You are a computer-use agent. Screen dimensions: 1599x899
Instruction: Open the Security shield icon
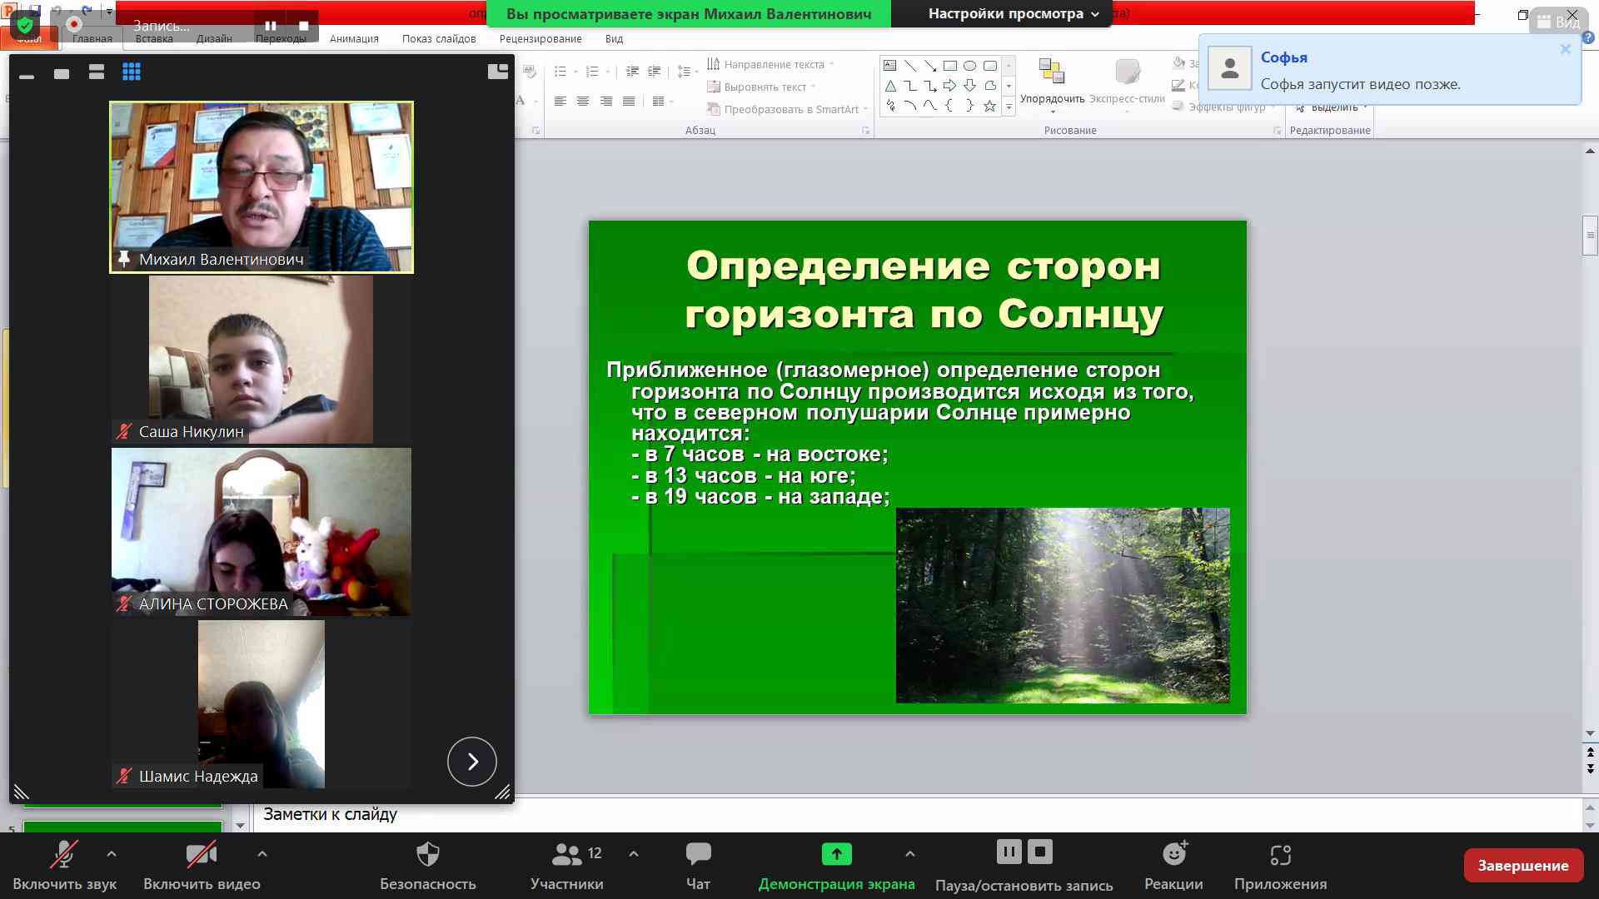pyautogui.click(x=427, y=854)
